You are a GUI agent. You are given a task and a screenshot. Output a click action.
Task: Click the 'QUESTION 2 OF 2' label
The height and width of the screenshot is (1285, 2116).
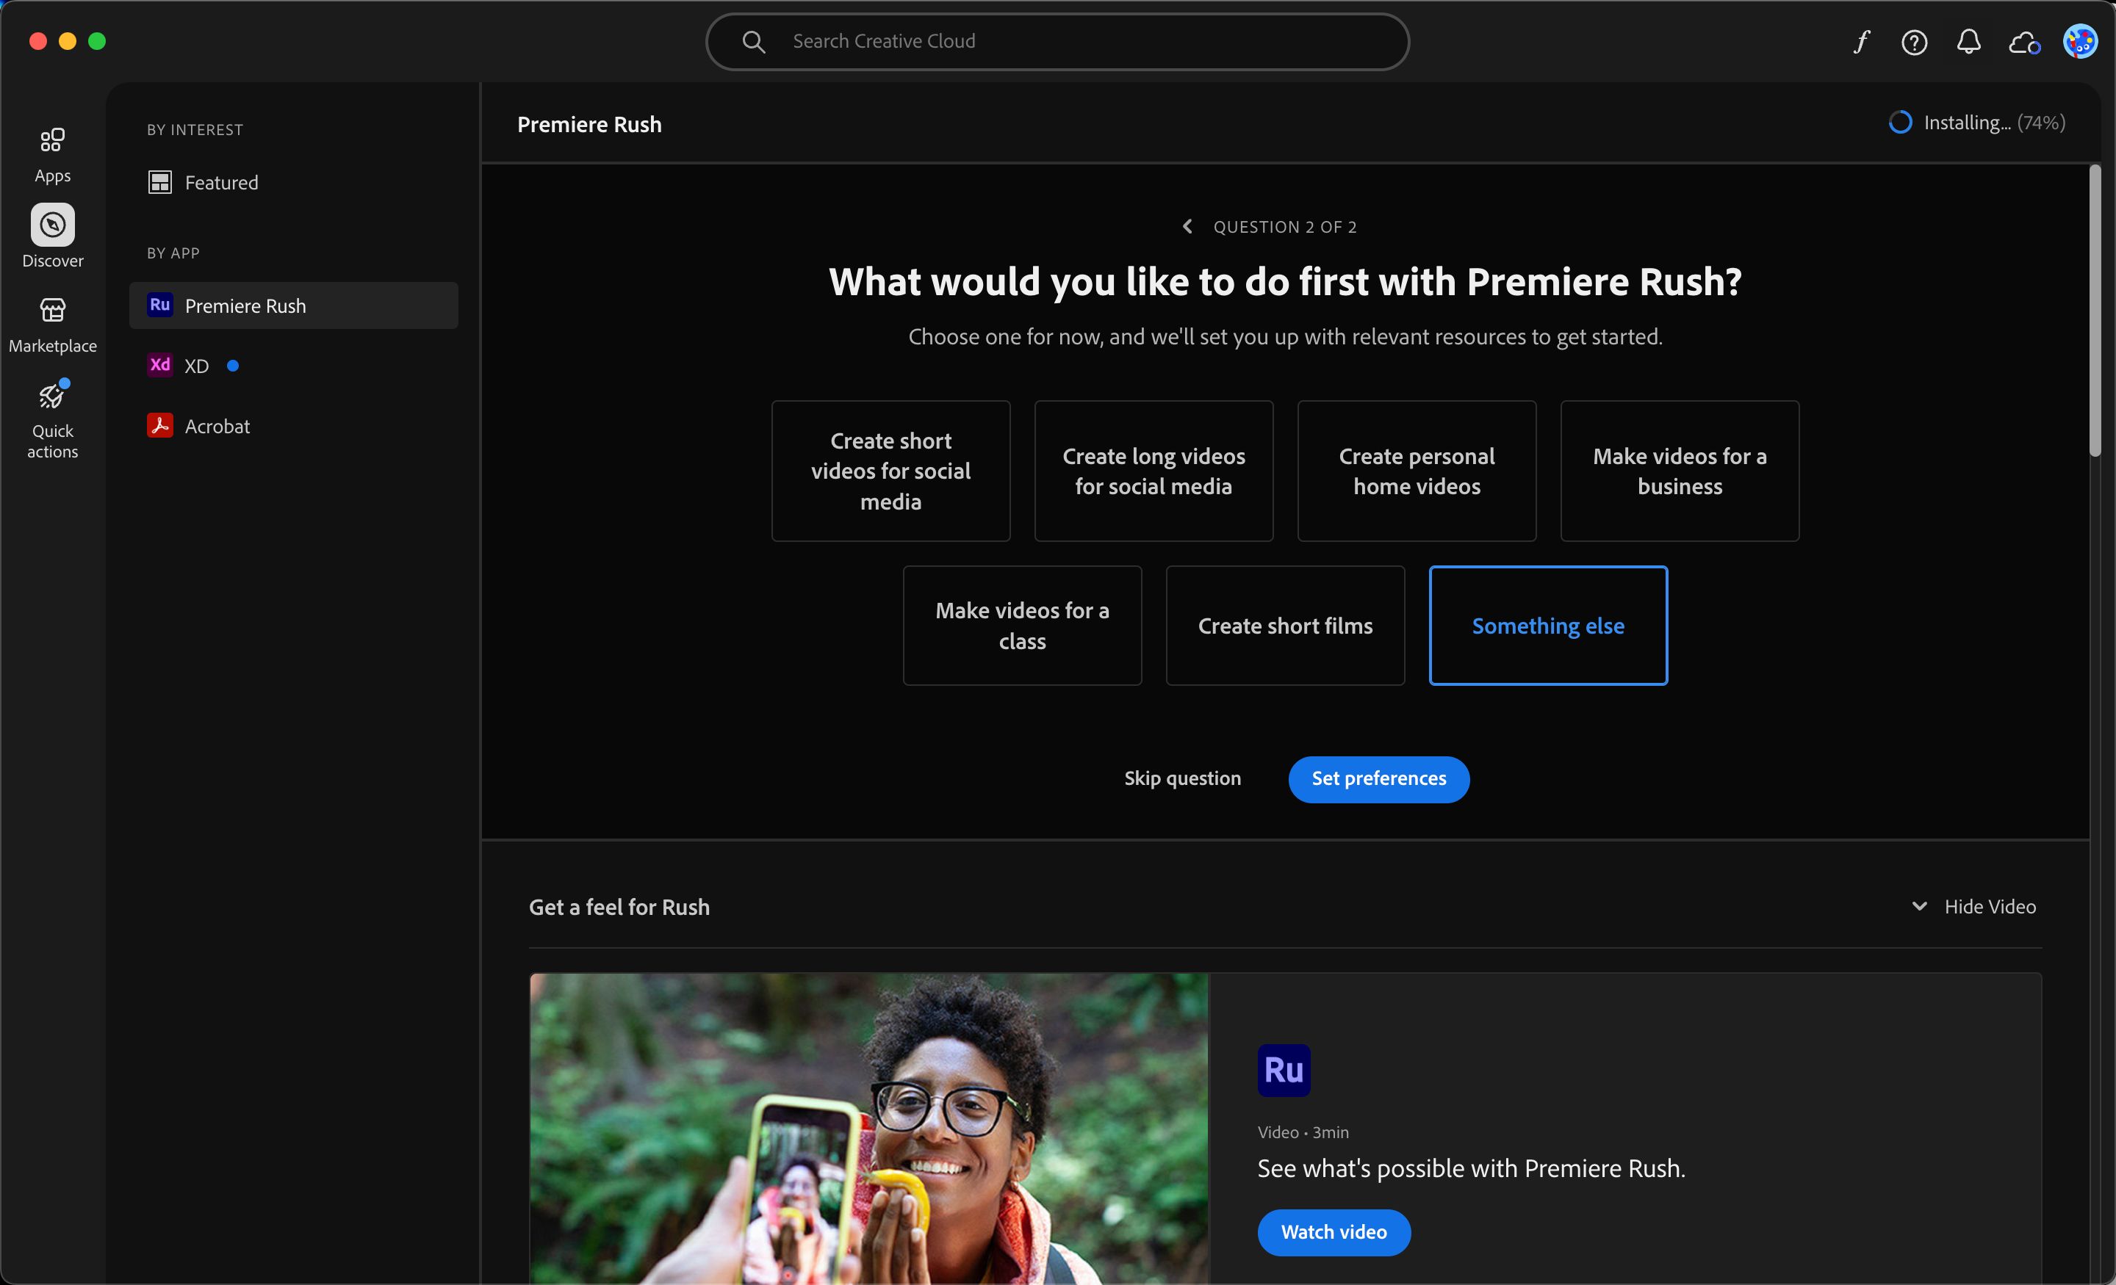(x=1285, y=227)
